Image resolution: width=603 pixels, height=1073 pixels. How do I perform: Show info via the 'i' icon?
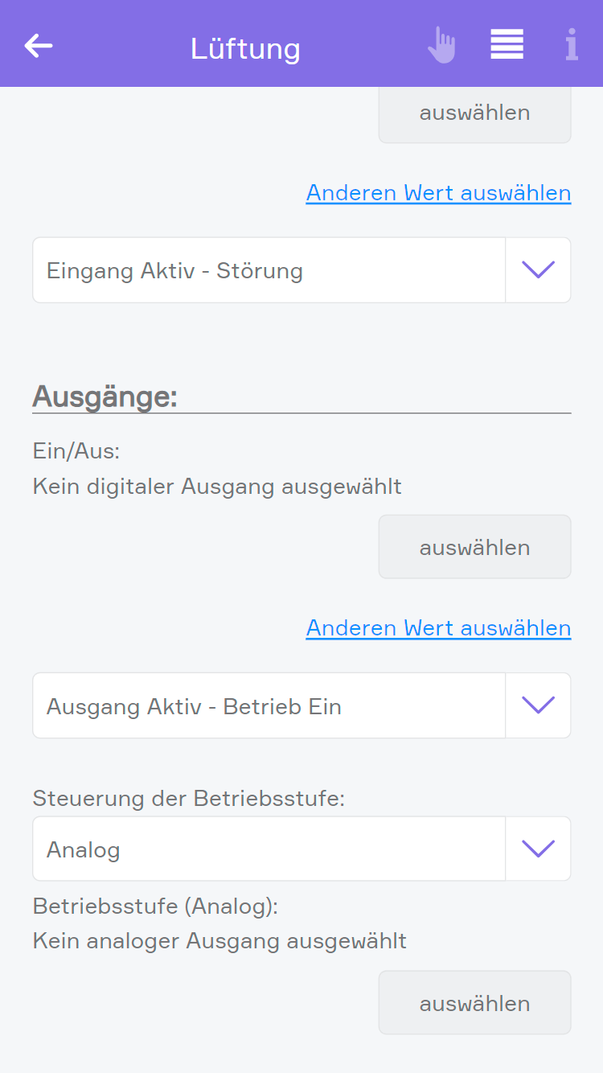[x=571, y=45]
